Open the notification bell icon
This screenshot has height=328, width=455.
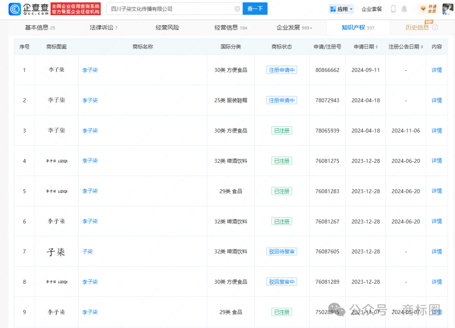click(x=404, y=9)
